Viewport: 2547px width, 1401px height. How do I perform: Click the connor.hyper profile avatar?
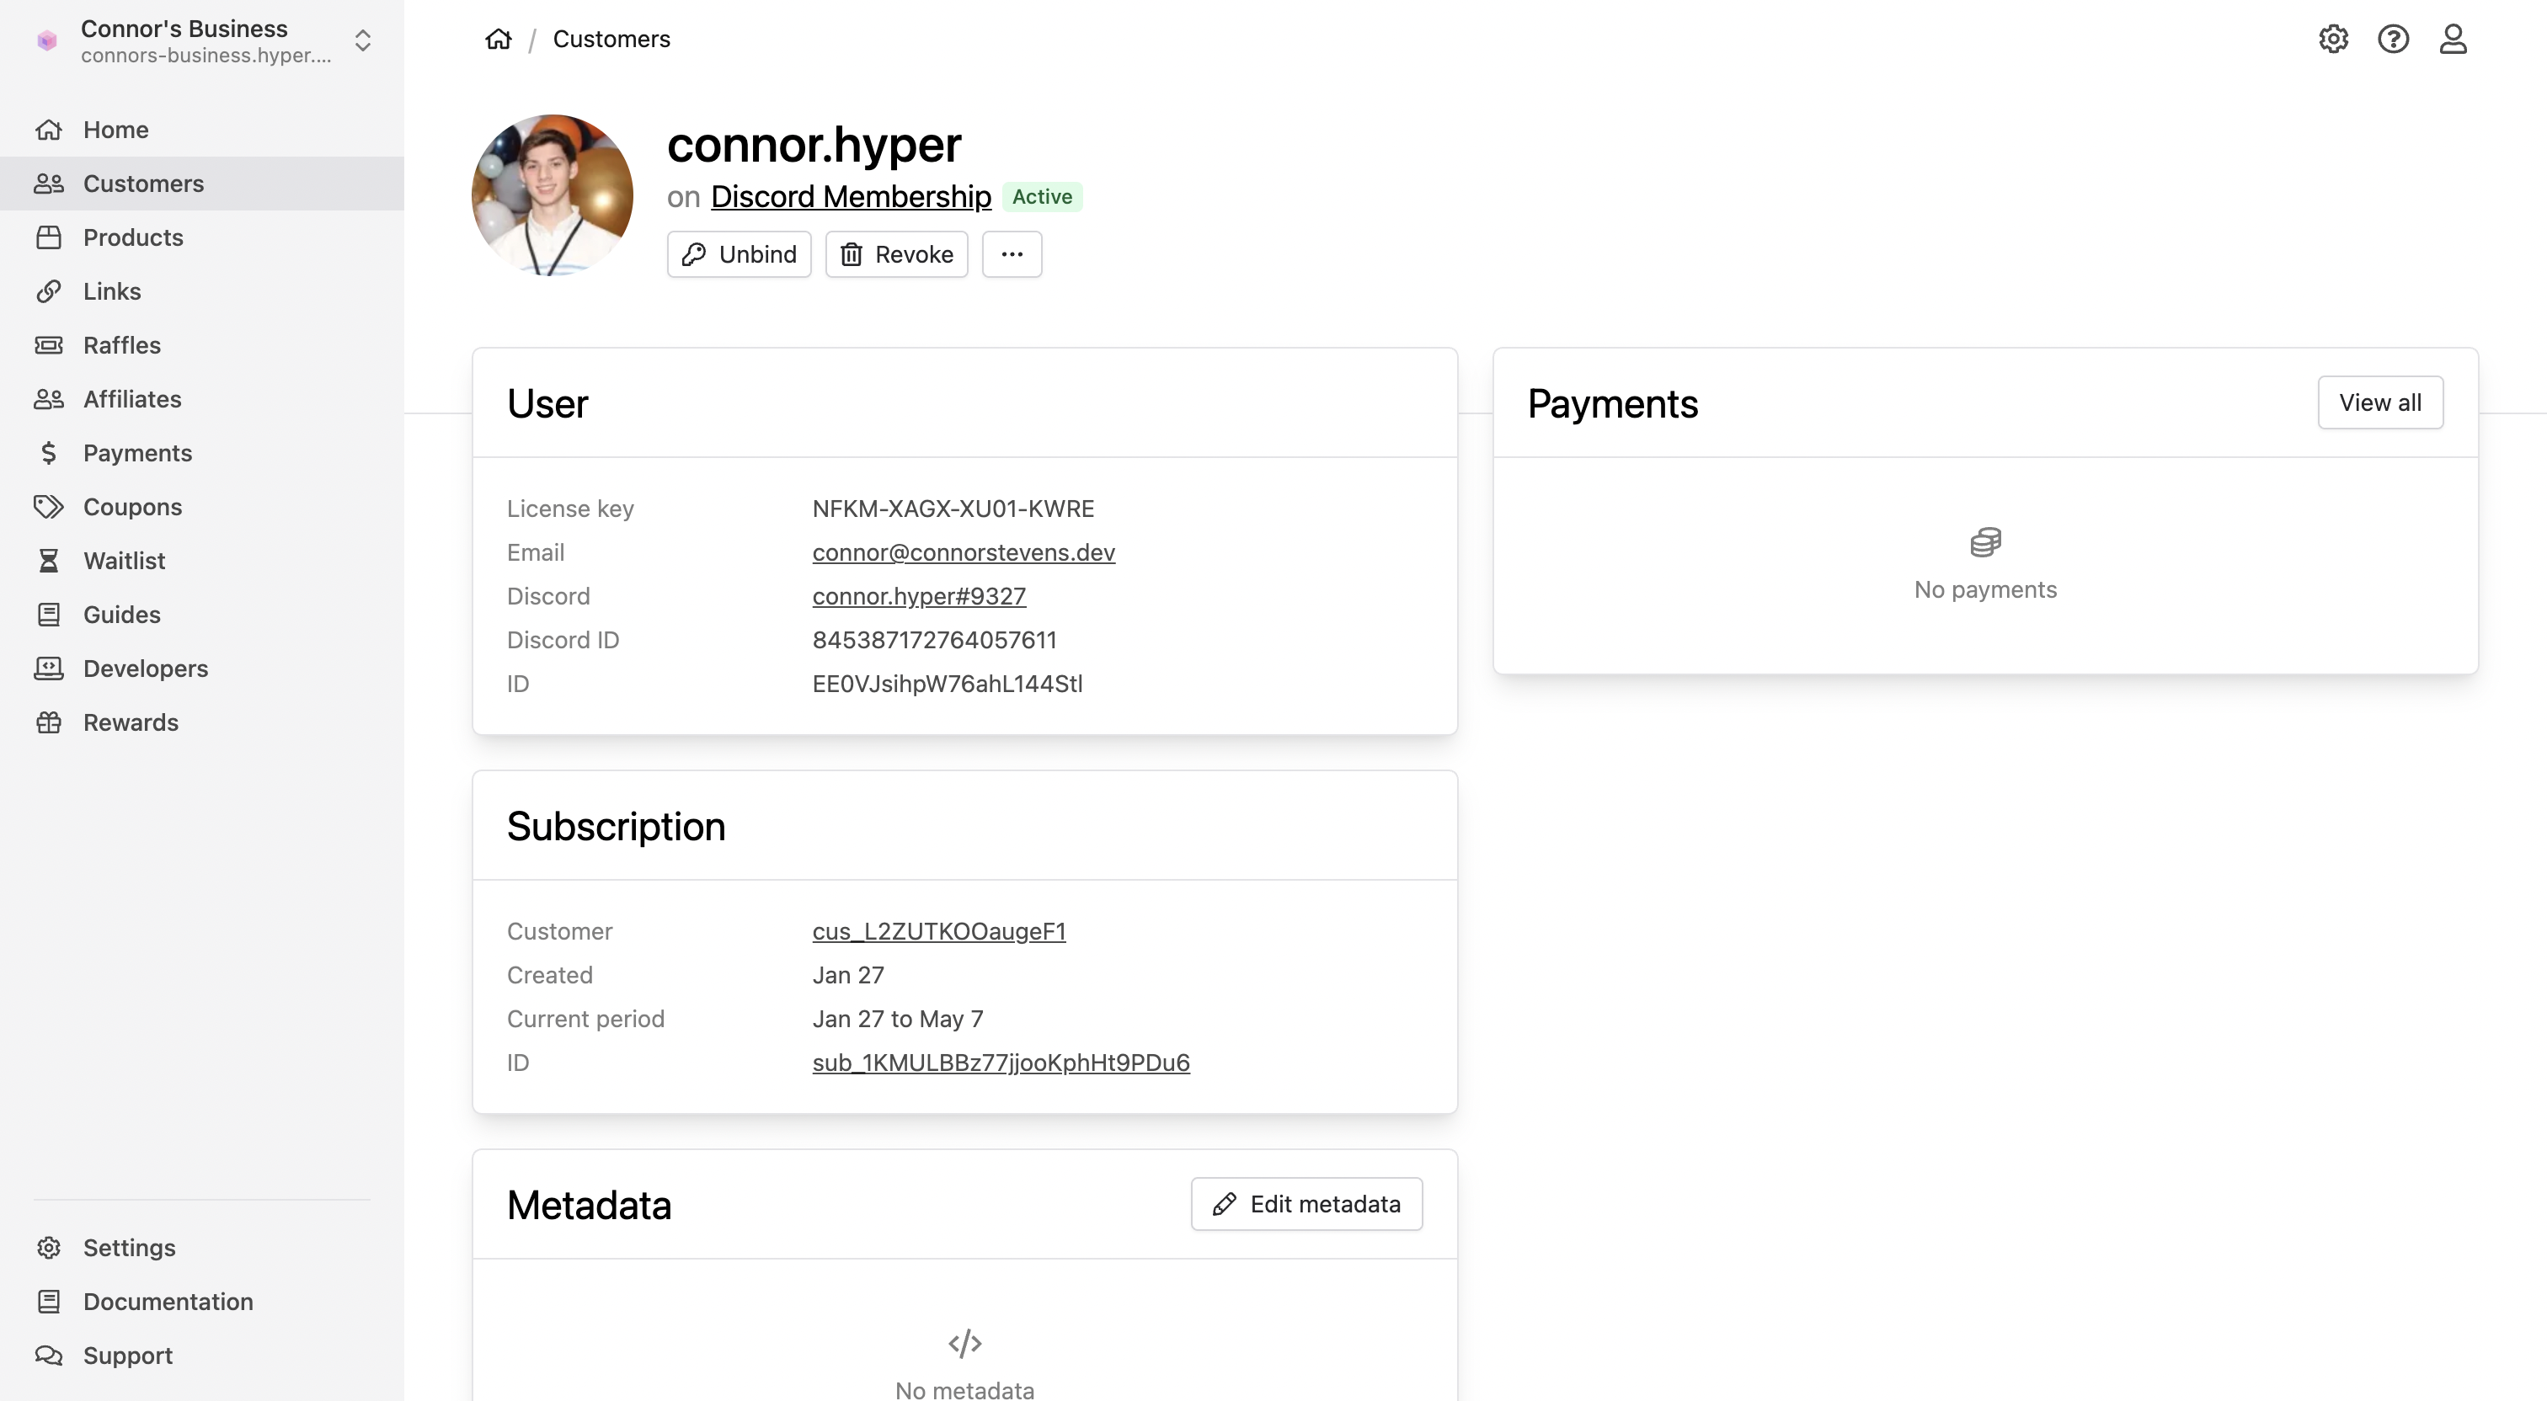552,194
